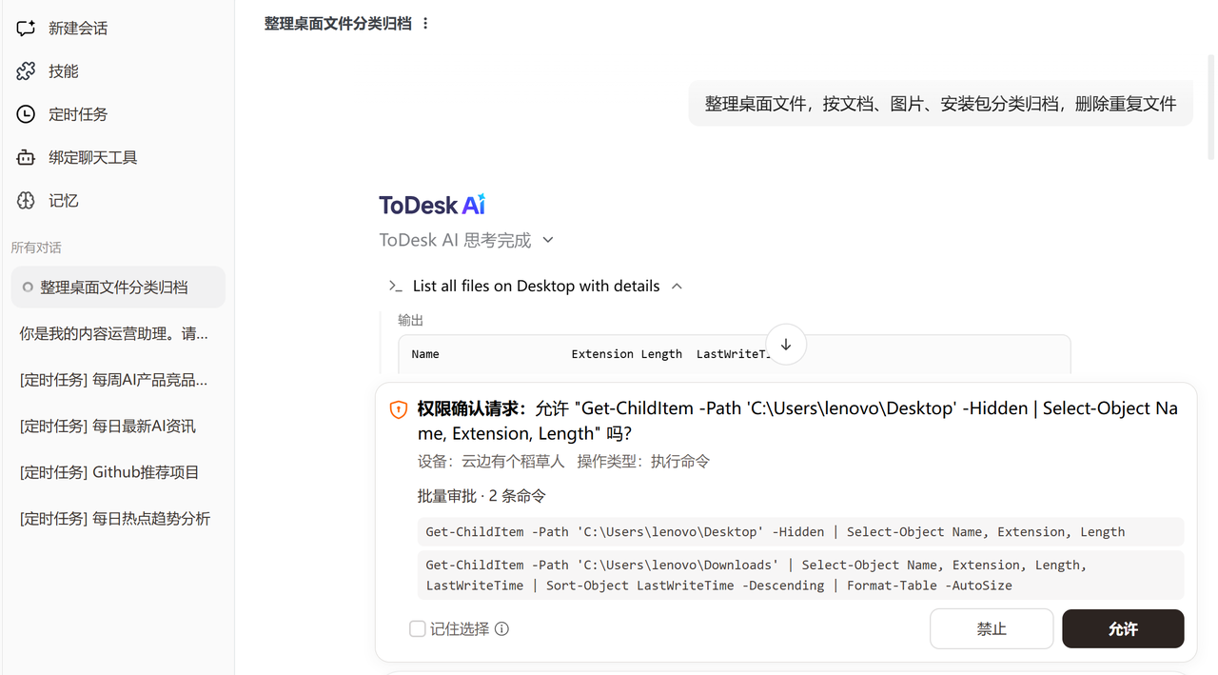Tick the 记住选择 checkbox
Screen dimensions: 1218x675
(x=417, y=628)
